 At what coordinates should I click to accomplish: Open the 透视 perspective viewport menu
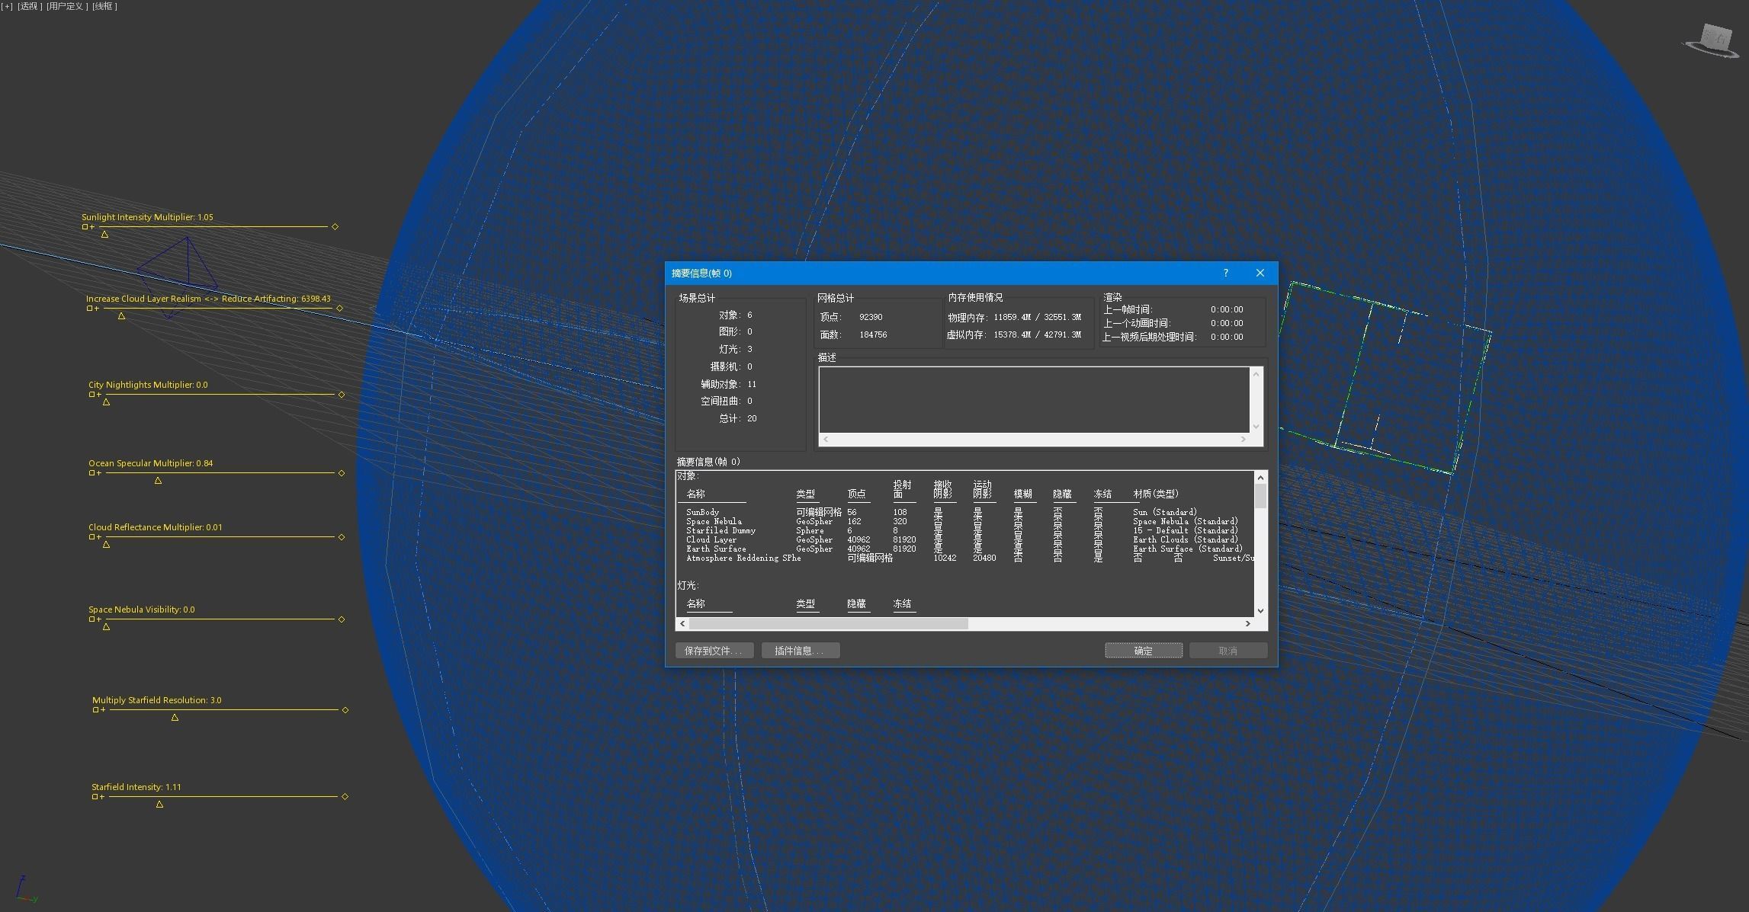click(x=30, y=6)
